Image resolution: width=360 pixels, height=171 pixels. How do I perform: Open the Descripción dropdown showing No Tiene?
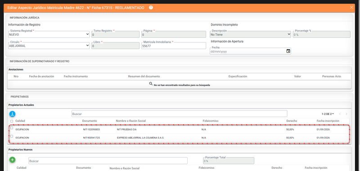point(251,34)
